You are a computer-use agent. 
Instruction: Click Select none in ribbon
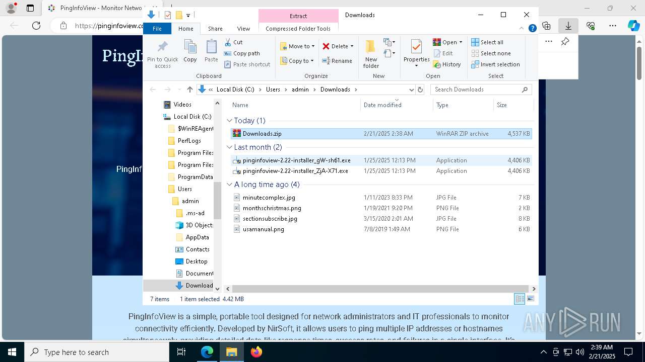491,53
